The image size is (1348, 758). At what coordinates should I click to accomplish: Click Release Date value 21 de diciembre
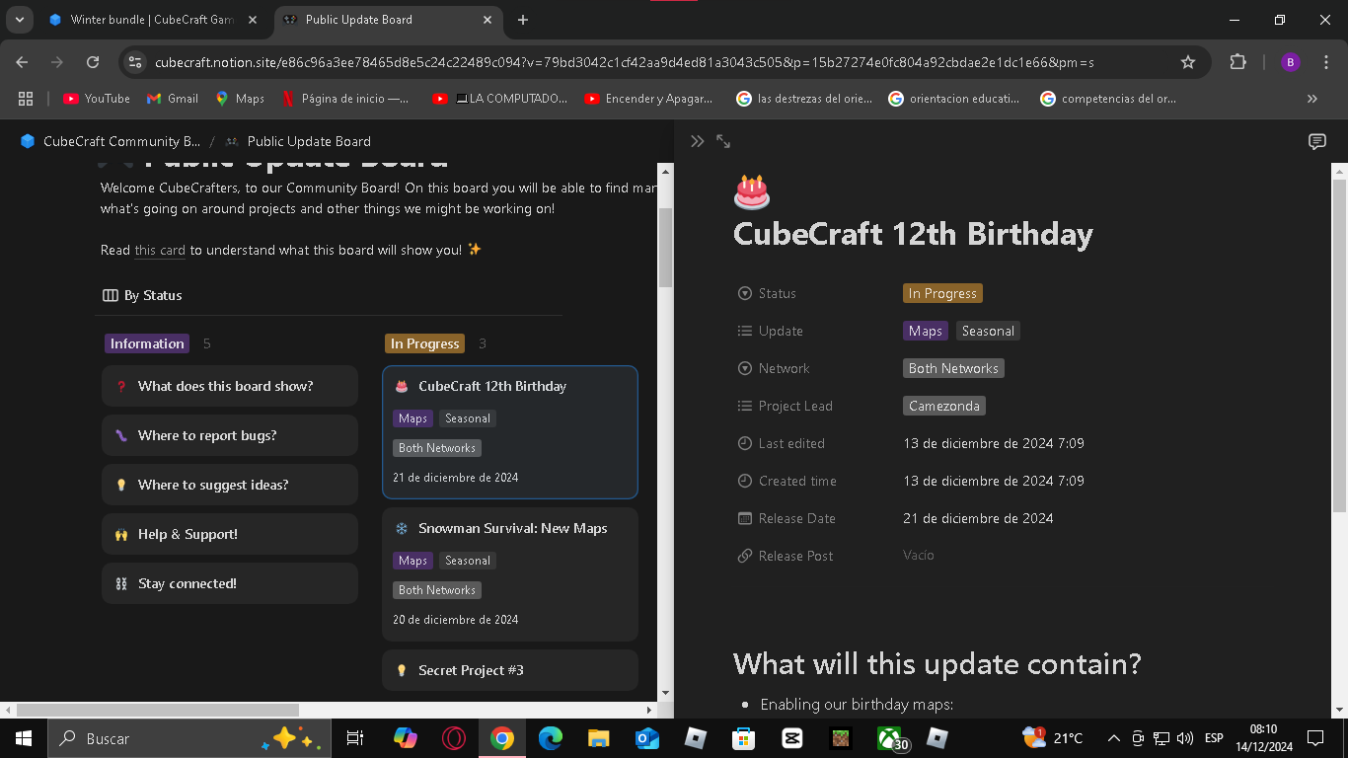pyautogui.click(x=978, y=518)
